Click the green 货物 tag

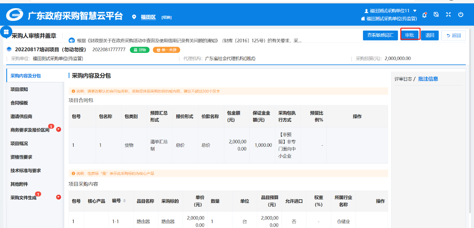point(140,50)
